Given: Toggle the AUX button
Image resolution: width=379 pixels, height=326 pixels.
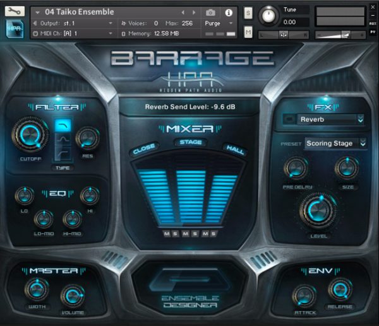Looking at the screenshot, I should click(x=373, y=23).
